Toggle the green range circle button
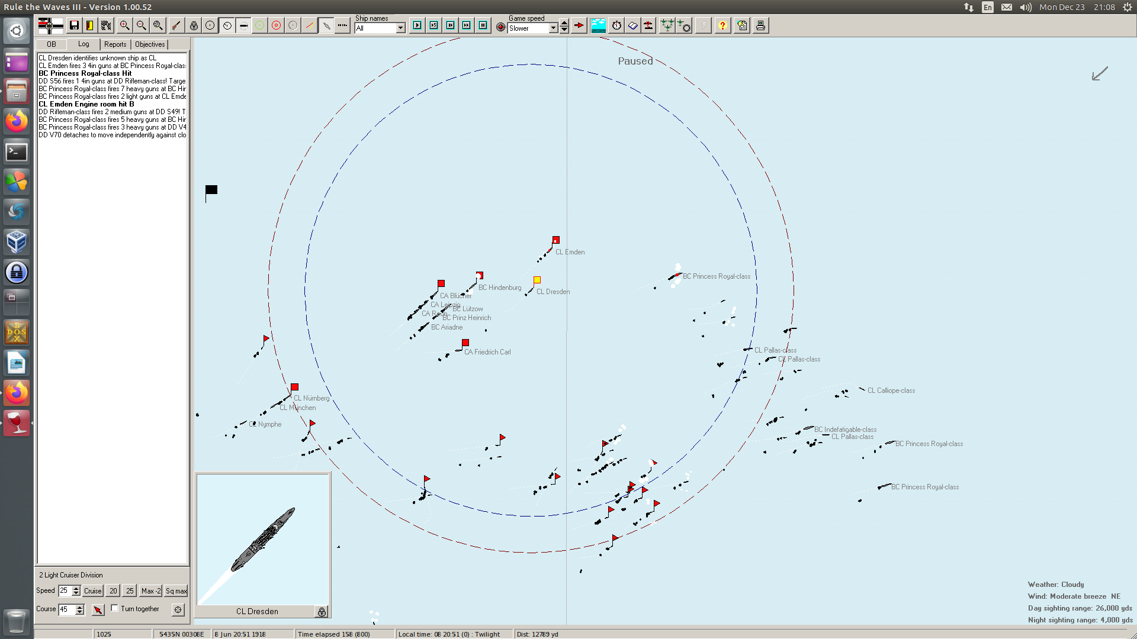This screenshot has height=639, width=1137. click(259, 25)
